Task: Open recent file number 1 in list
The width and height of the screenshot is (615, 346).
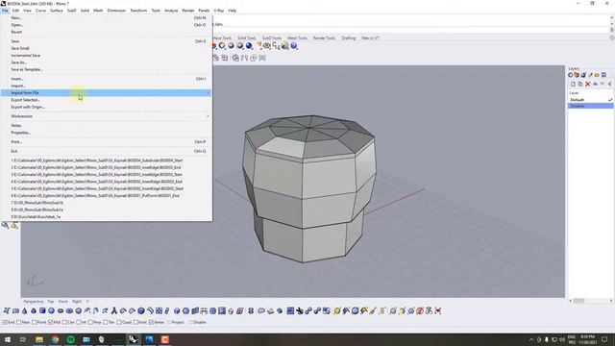Action: click(97, 161)
